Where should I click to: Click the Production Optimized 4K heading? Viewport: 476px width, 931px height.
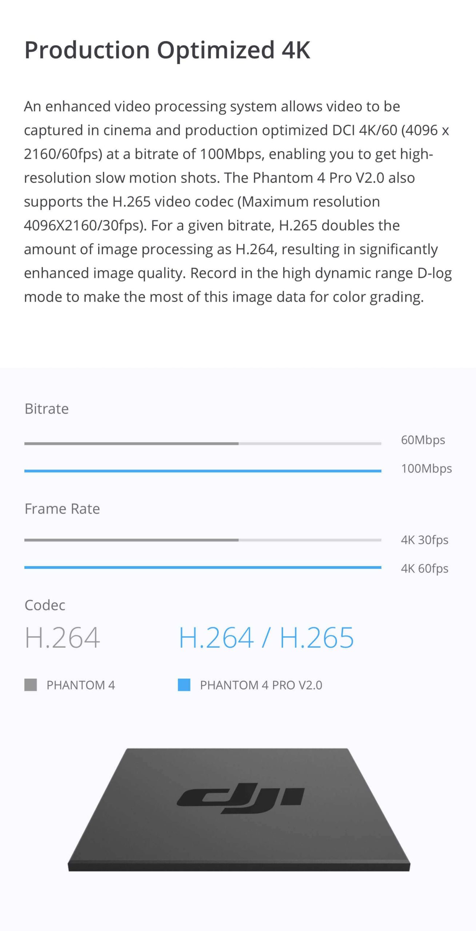[167, 50]
